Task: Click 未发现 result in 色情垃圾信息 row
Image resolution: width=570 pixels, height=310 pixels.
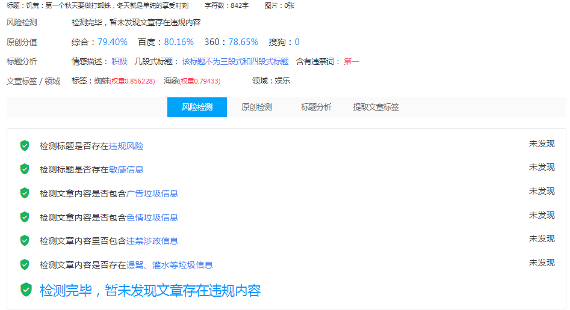Action: coord(542,215)
